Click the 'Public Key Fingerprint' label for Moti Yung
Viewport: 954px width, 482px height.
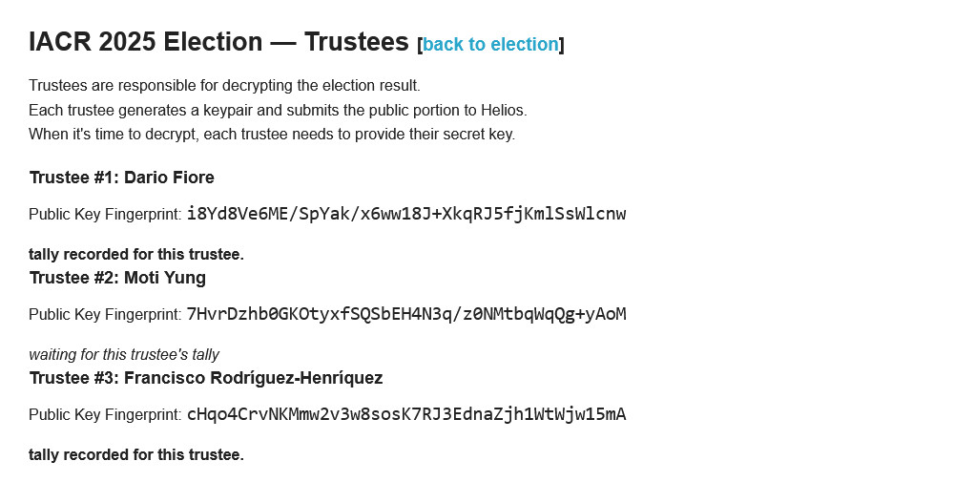105,314
